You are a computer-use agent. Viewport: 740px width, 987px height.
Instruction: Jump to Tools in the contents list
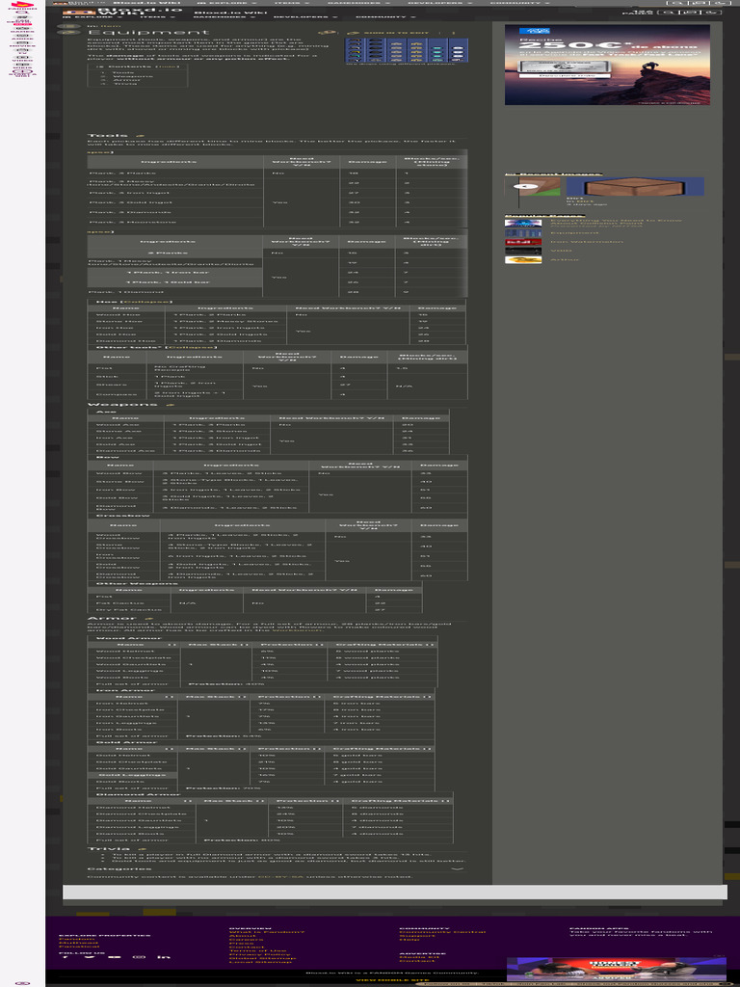[122, 72]
